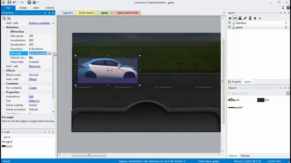The width and height of the screenshot is (291, 163).
Task: Switch to the VIEW ribbon tab
Action: coord(36,8)
